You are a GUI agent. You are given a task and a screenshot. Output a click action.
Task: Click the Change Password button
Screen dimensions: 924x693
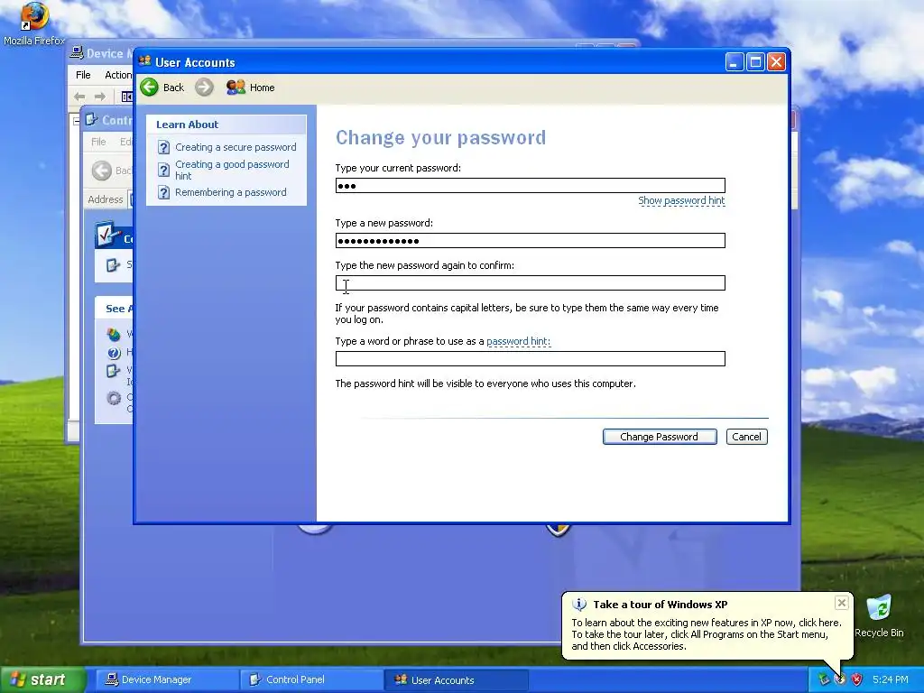[660, 437]
